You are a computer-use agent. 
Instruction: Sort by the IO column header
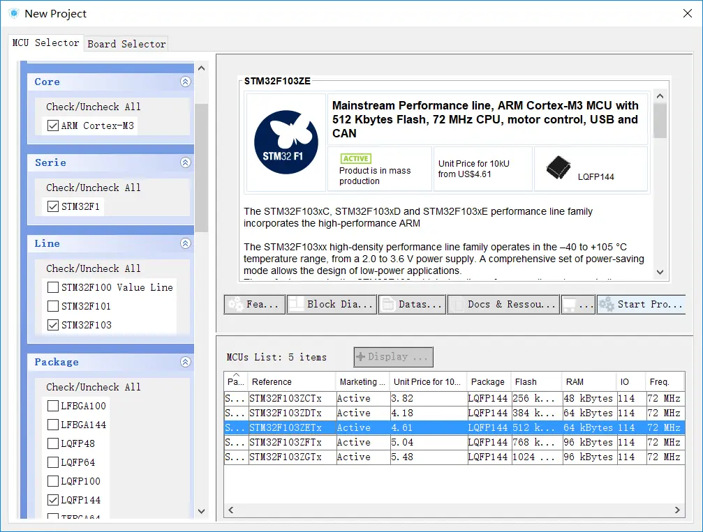(631, 381)
